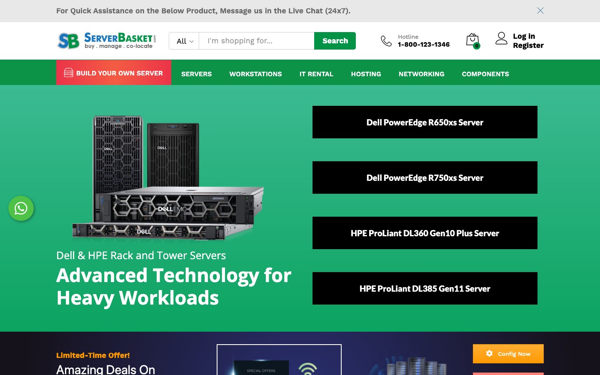Call hotline number 1-800-123-1346
Screen dimensions: 600x375
point(424,45)
